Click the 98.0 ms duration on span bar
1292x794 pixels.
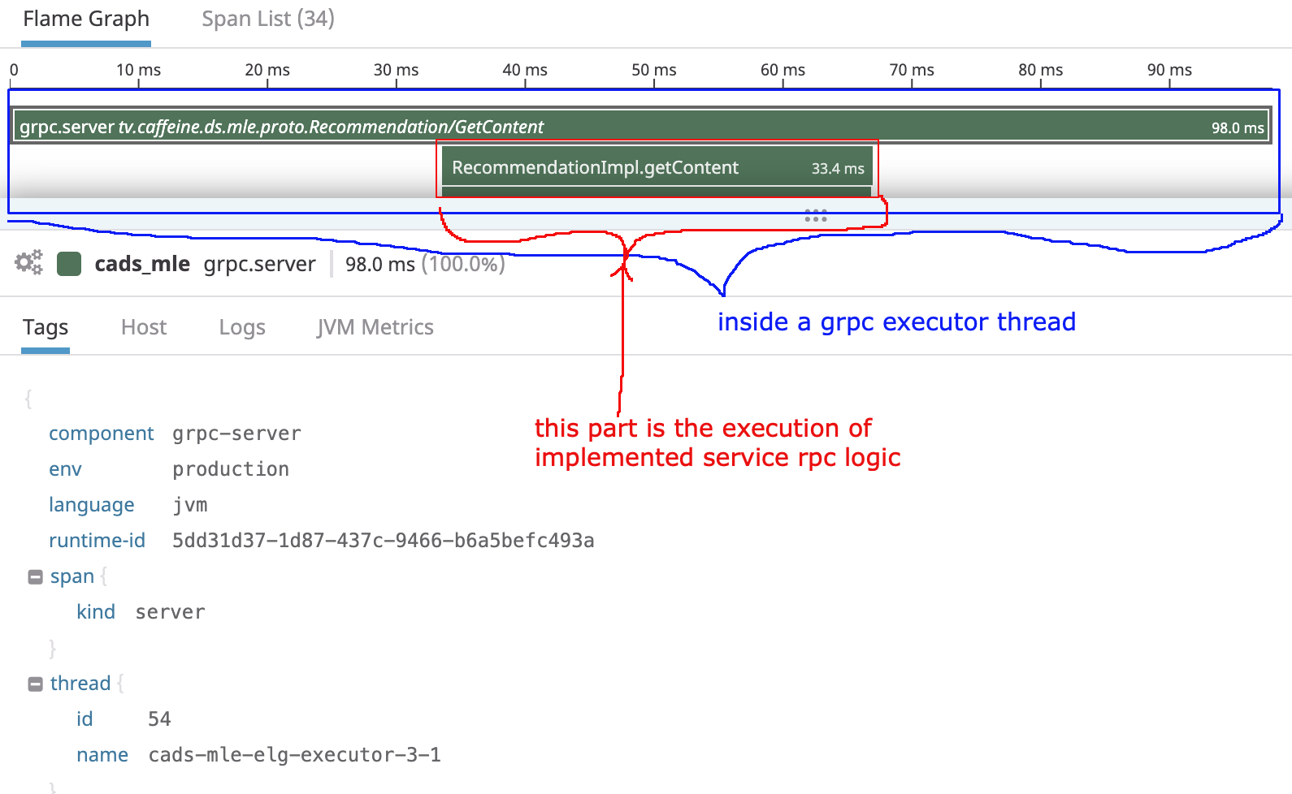[1238, 127]
